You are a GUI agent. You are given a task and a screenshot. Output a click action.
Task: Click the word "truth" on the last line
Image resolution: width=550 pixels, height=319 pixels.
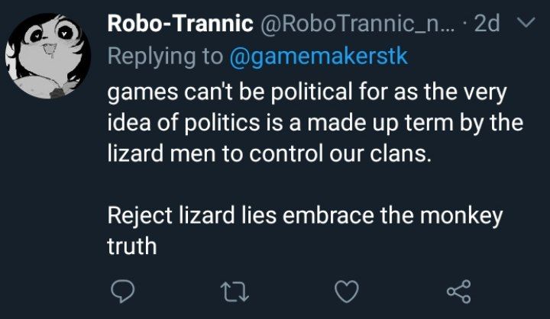pos(132,245)
